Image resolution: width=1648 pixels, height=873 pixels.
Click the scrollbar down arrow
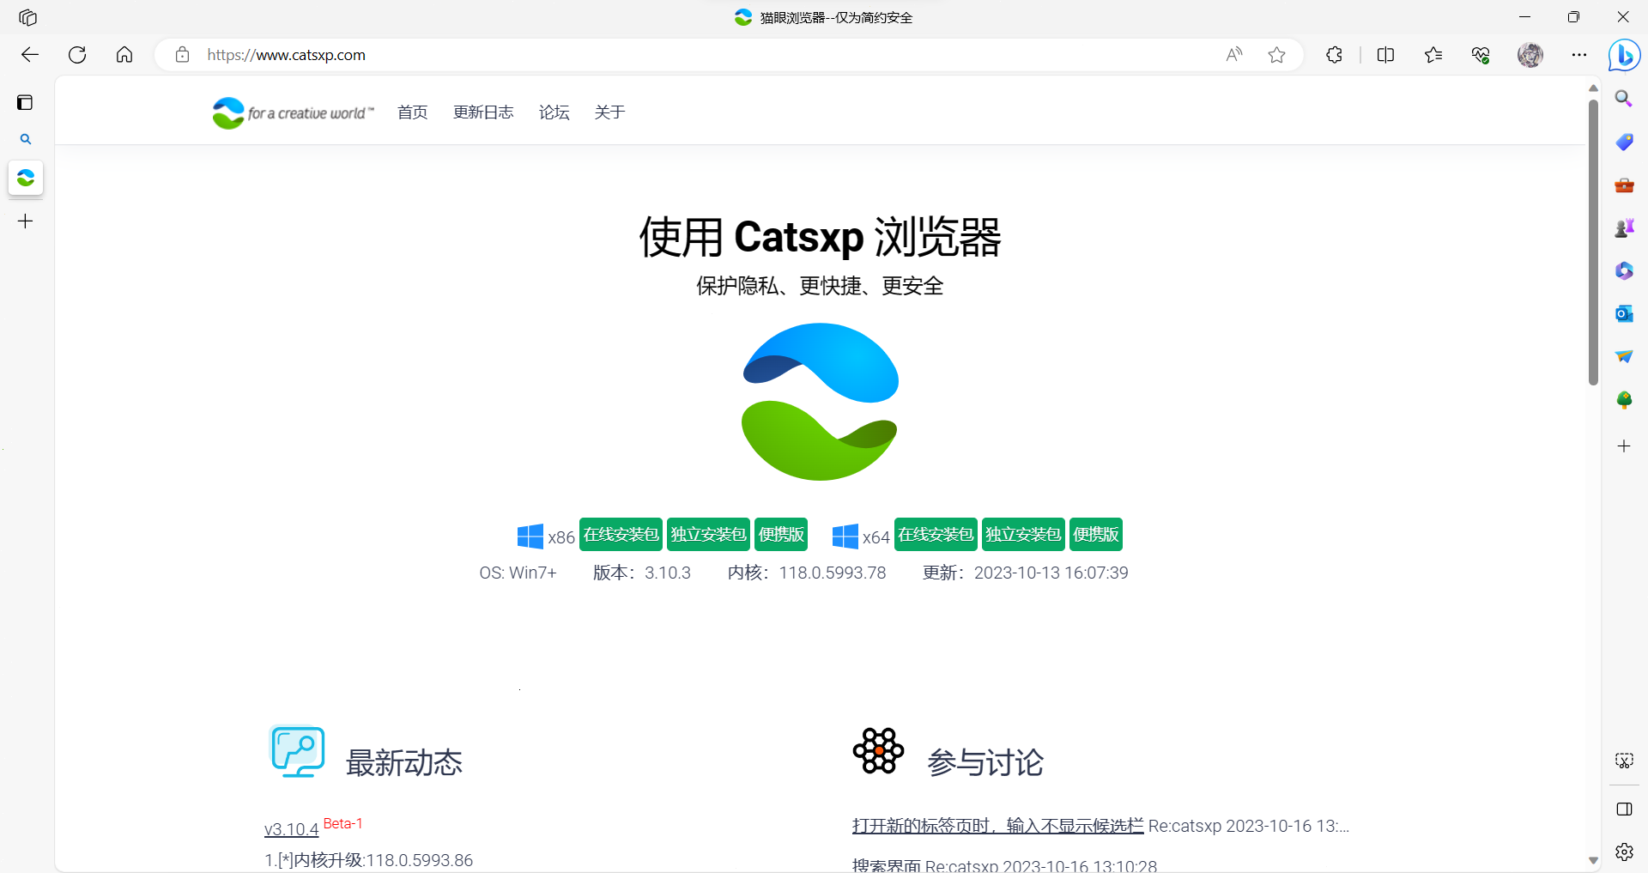pyautogui.click(x=1593, y=860)
